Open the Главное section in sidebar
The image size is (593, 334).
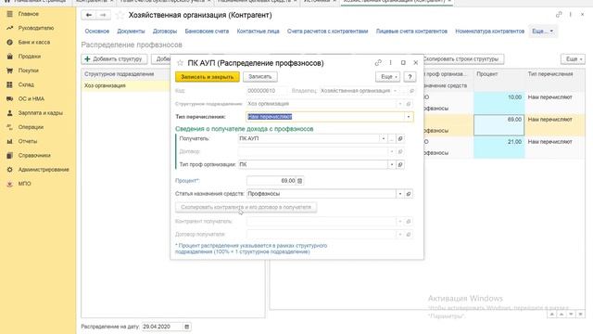coord(28,14)
